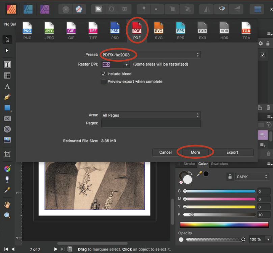Enable the Include bleed checkbox
This screenshot has height=253, width=273.
coord(104,74)
